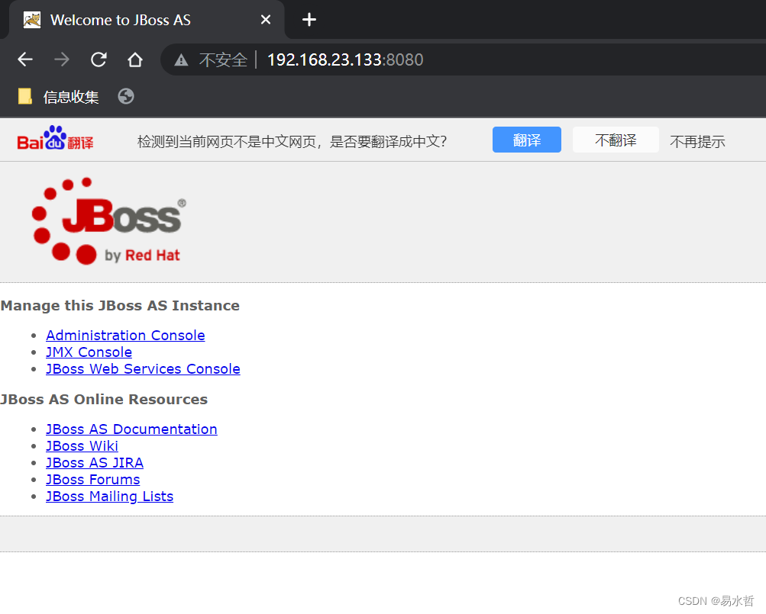Screen dimensions: 766x614
Task: Open the JBoss Forums link
Action: (x=93, y=479)
